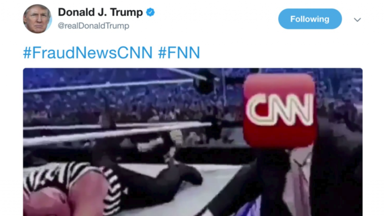Click the Donald J. Trump display name
This screenshot has height=216, width=384.
tap(100, 12)
